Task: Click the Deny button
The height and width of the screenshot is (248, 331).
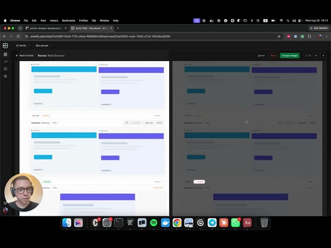Action: 274,55
